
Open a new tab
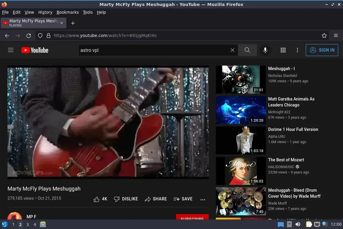(73, 23)
